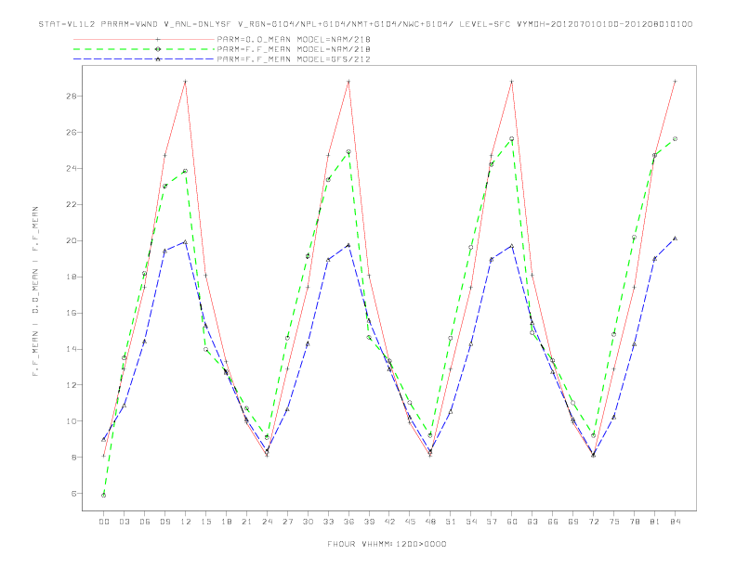Screen dimensions: 736x568
Task: Click y-axis tick label 22
Action: [71, 205]
